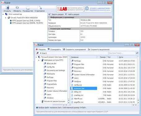
Task: Click the sector size value 512
Action: (82, 40)
